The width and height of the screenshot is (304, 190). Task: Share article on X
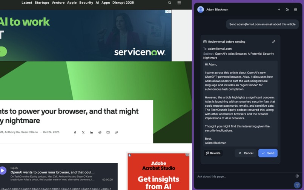tap(83, 132)
